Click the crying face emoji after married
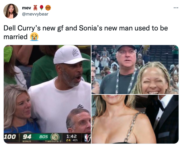The image size is (182, 147). [x=34, y=37]
